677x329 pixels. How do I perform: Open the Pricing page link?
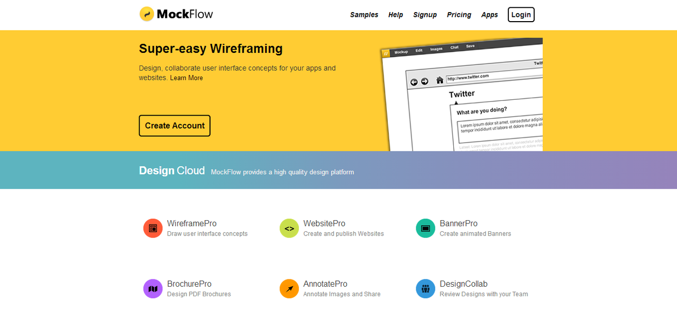(459, 15)
